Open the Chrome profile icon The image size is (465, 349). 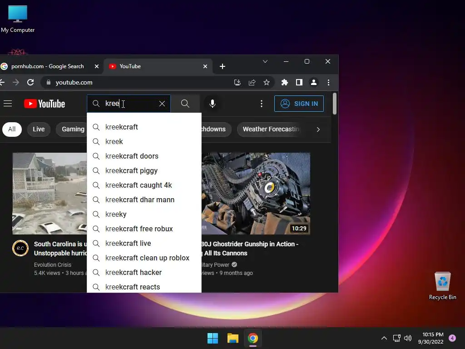coord(314,82)
